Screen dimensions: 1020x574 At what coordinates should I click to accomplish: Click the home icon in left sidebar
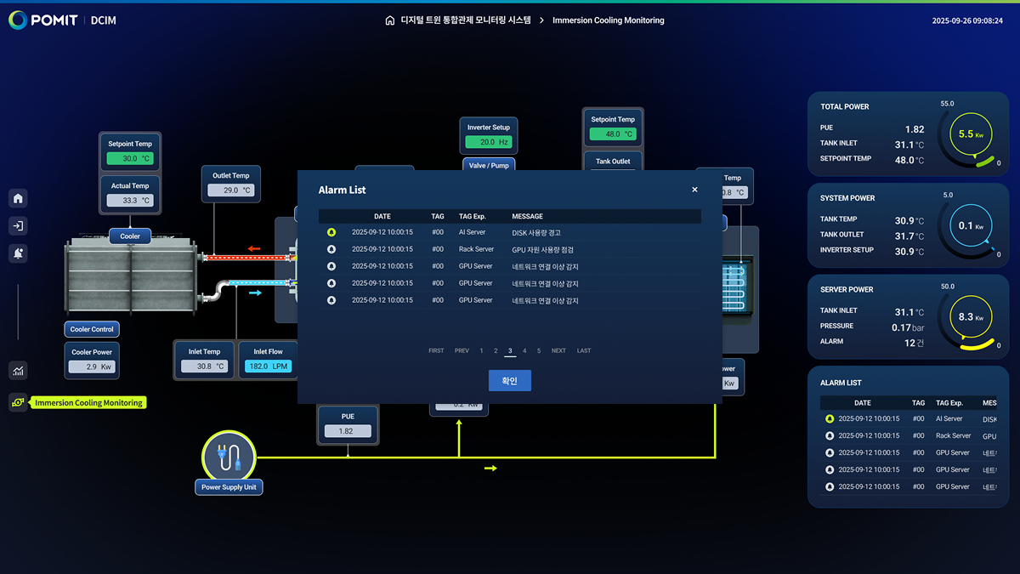pyautogui.click(x=18, y=198)
